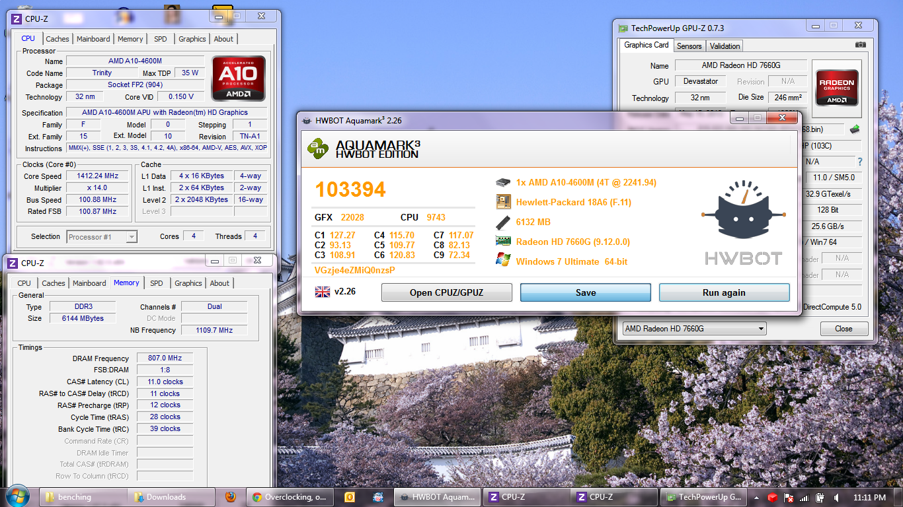Click the graphics card icon beside Radeon HD 7660G
The image size is (903, 507).
503,242
